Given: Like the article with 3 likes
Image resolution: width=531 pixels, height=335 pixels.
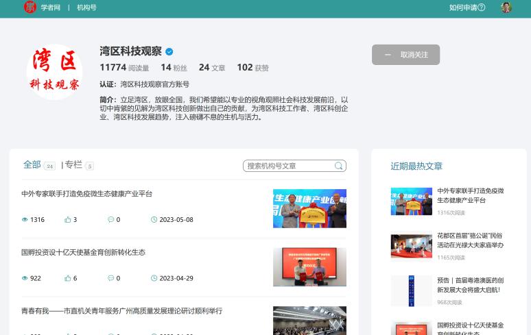Looking at the screenshot, I should coord(68,220).
